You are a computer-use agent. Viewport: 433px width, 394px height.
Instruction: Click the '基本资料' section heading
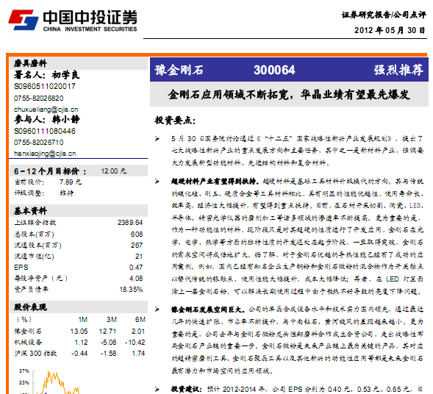click(30, 211)
